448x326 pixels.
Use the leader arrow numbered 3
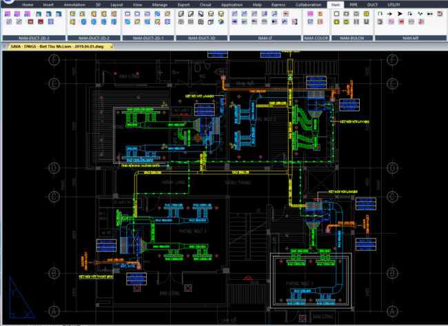(254, 14)
